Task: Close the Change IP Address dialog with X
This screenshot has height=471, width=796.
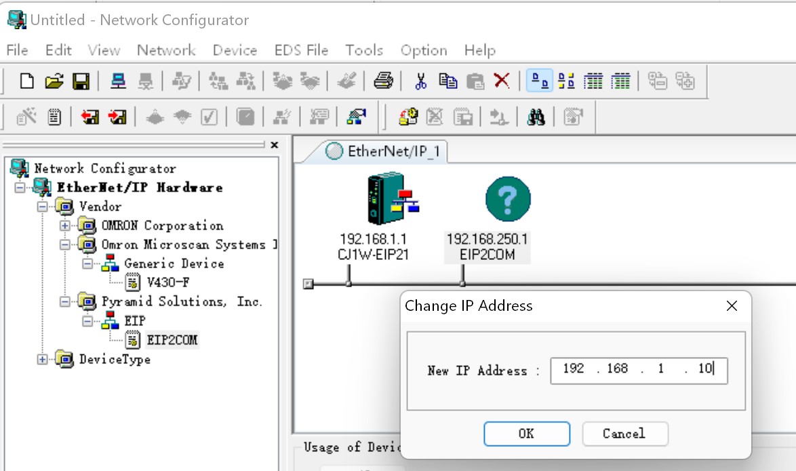Action: [x=732, y=306]
